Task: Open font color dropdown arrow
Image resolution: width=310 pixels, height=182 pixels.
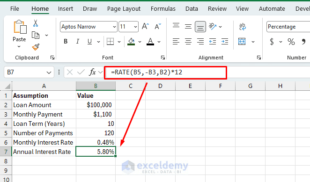Action: (x=159, y=42)
